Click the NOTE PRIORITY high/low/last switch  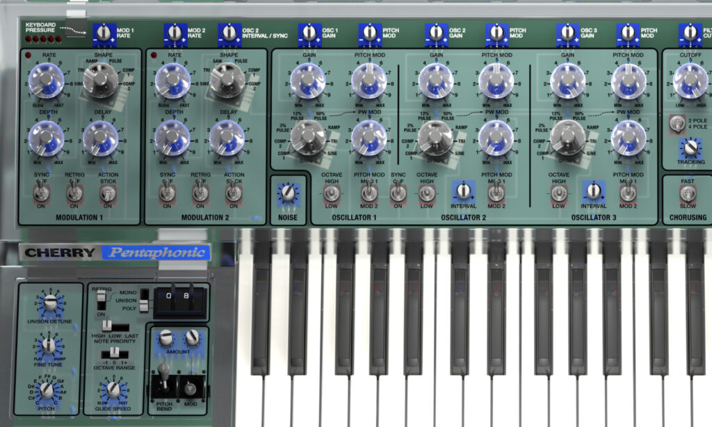pyautogui.click(x=114, y=327)
